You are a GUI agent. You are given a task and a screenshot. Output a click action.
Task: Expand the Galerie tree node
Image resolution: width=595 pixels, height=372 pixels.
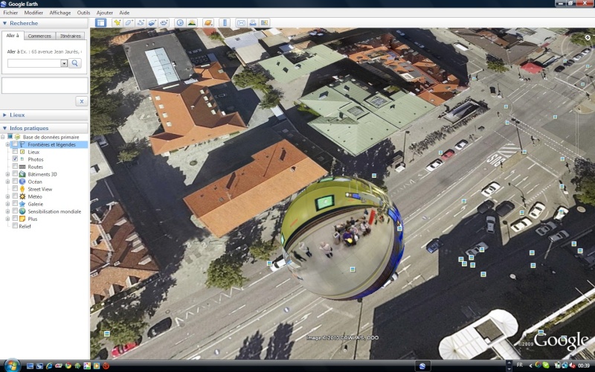coord(7,204)
